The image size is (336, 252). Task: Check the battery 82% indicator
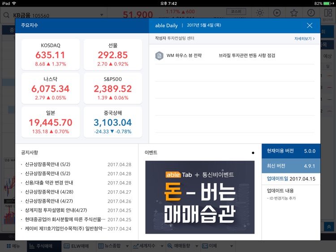324,4
